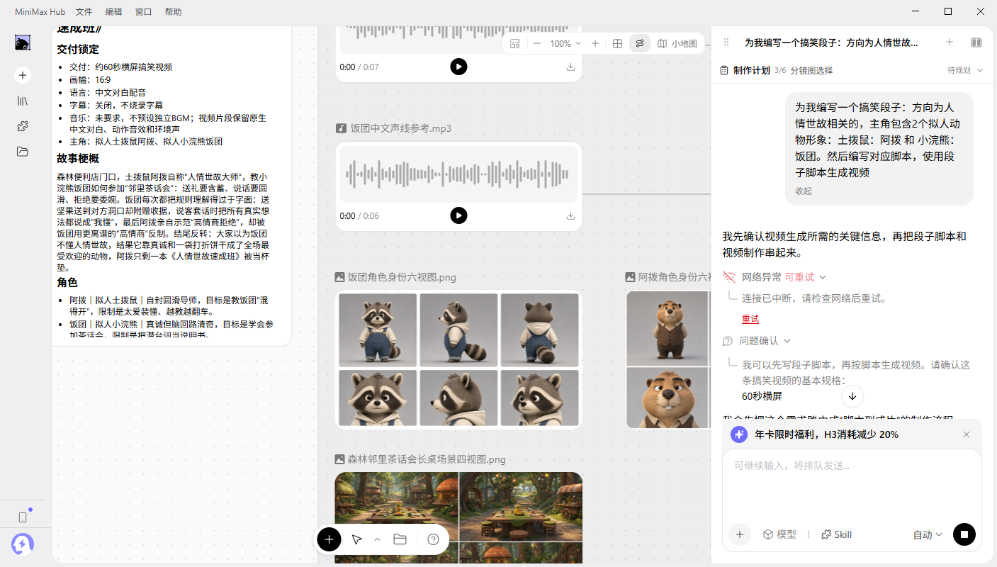
Task: Open the 阿拨角色身份六视图 thumbnail
Action: [x=668, y=359]
